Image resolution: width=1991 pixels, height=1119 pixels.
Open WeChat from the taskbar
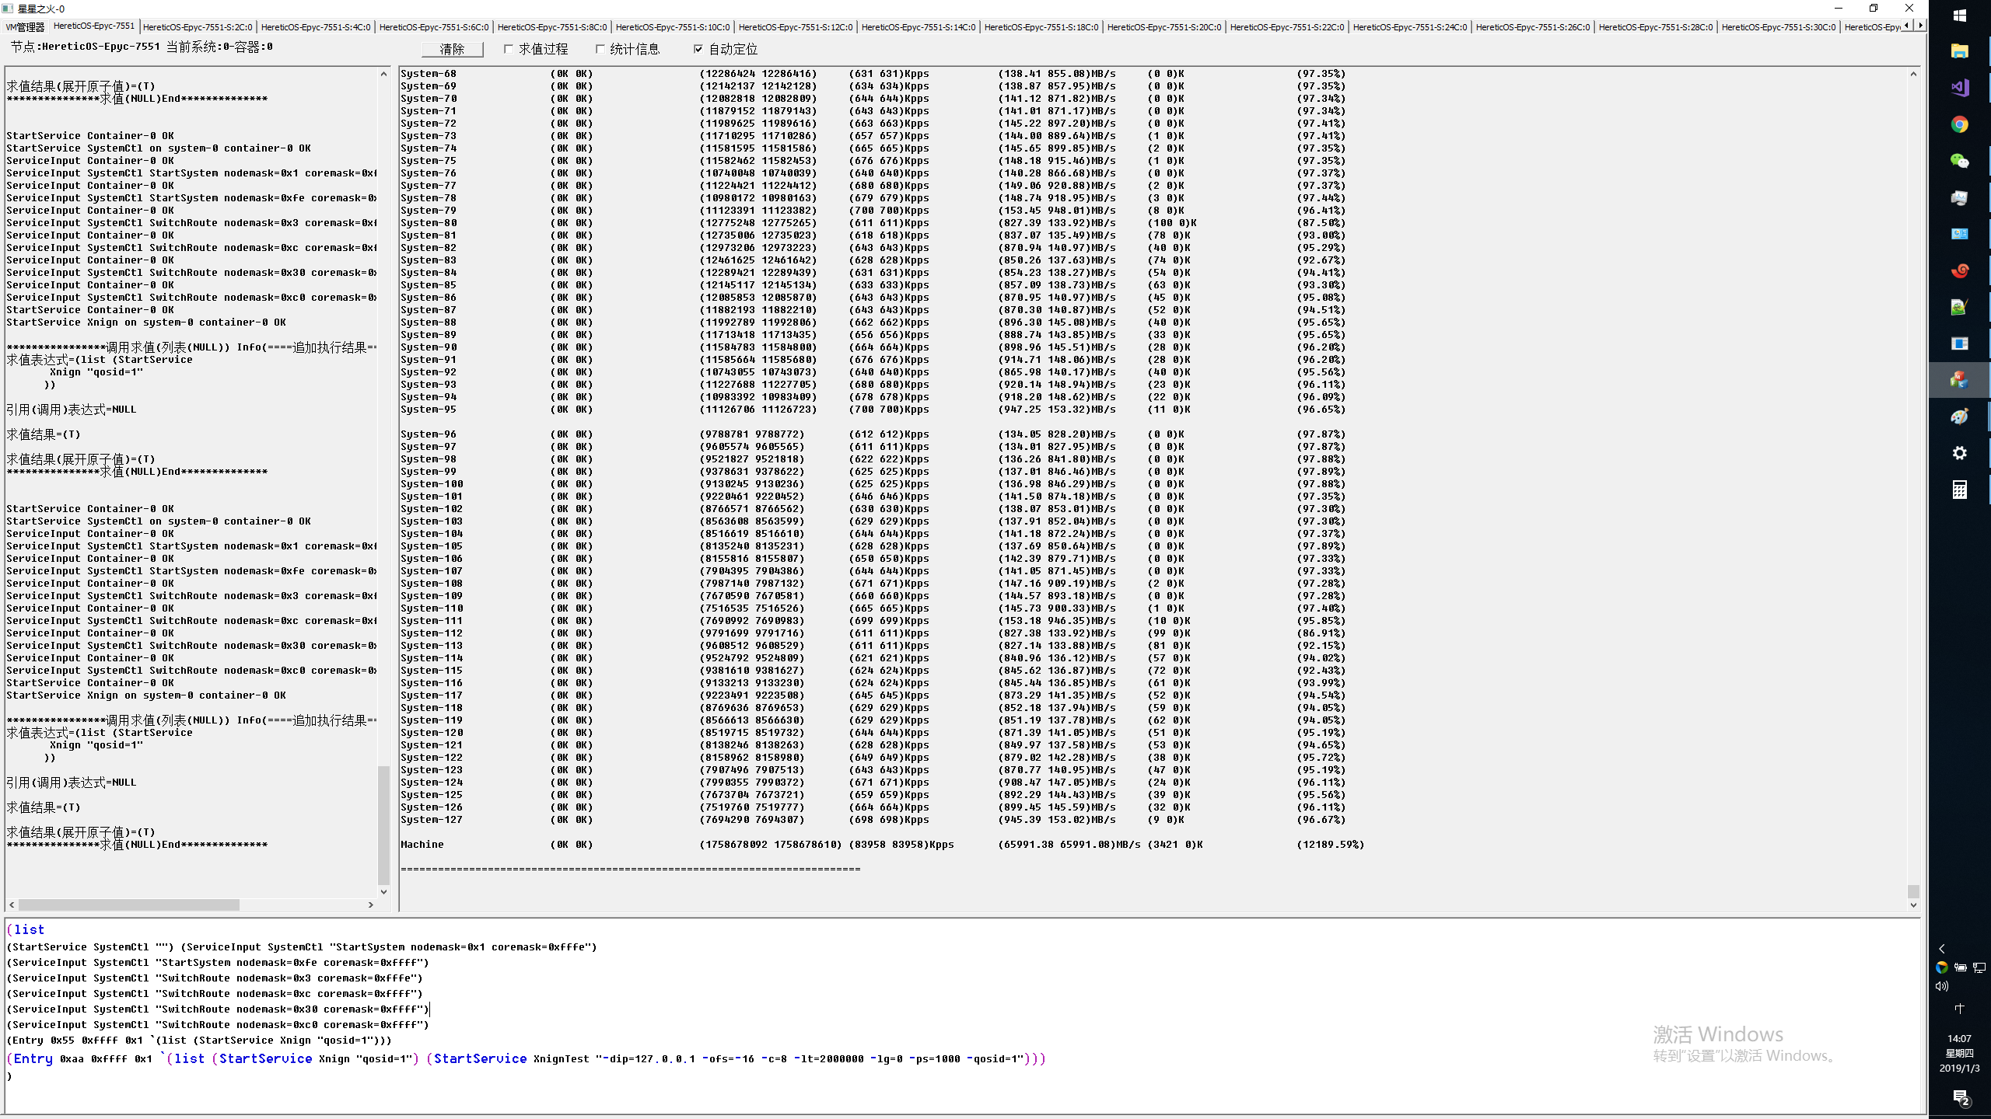(x=1959, y=161)
